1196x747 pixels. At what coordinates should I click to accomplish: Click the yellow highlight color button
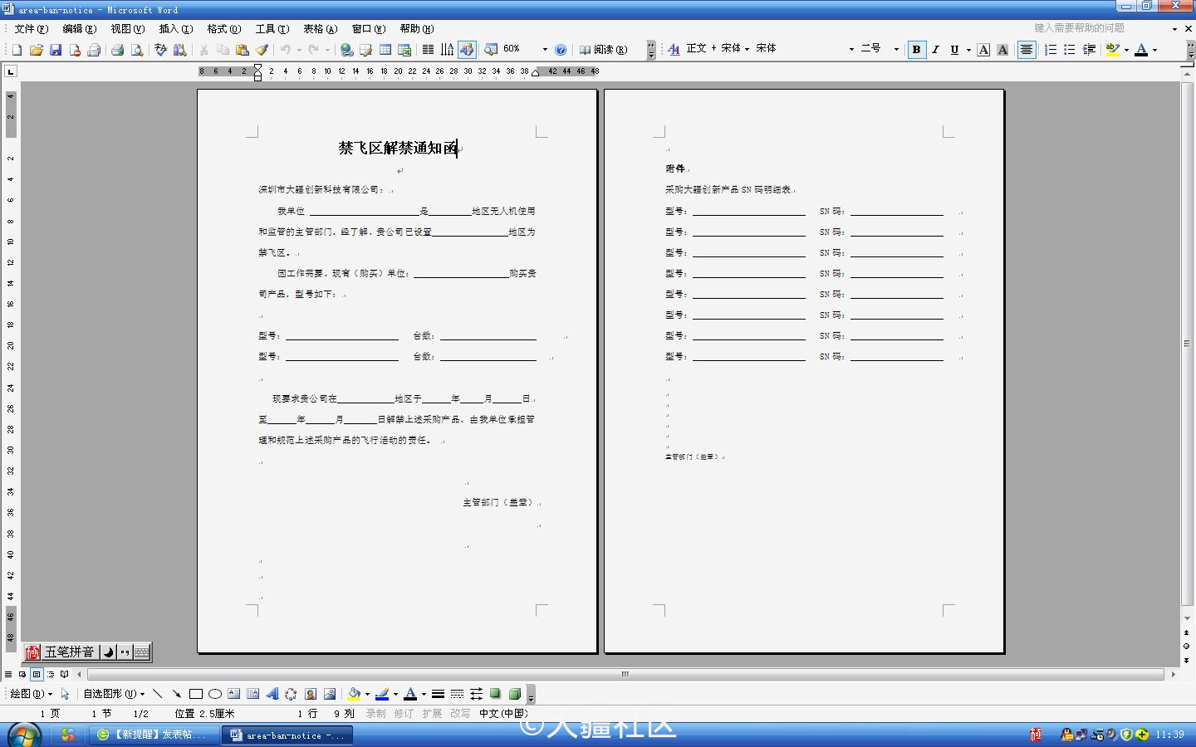point(1113,50)
